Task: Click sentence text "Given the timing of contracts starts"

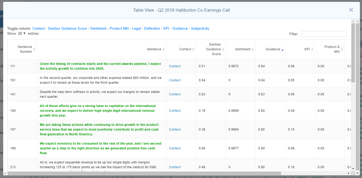Action: coord(100,66)
